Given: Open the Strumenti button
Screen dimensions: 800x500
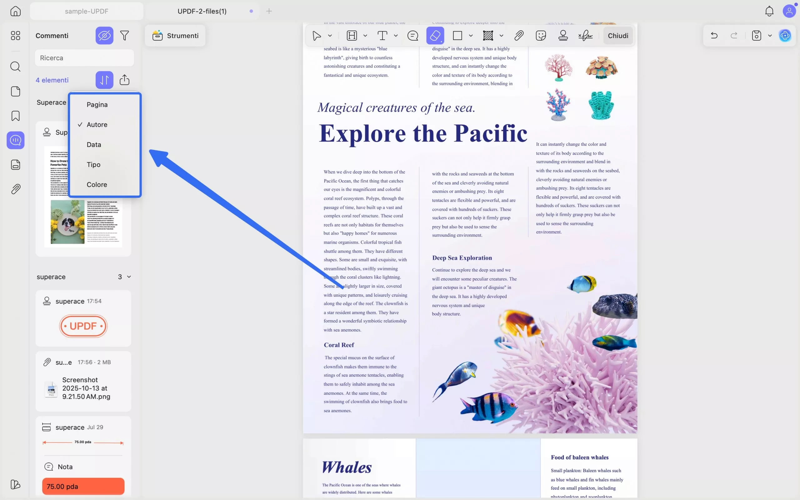Looking at the screenshot, I should click(175, 35).
